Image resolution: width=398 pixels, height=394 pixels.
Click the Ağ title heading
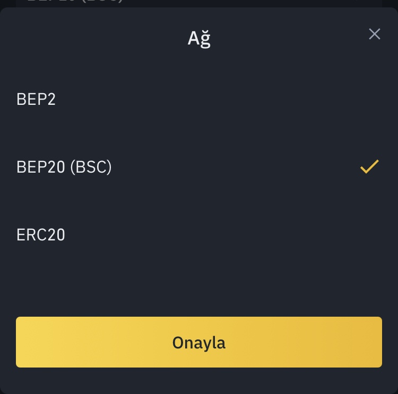(x=199, y=38)
